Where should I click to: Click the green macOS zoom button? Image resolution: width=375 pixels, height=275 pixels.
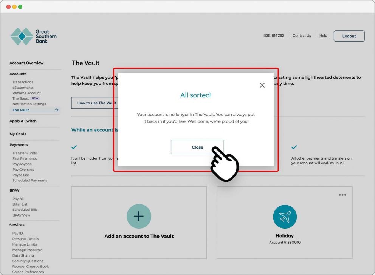tap(20, 7)
